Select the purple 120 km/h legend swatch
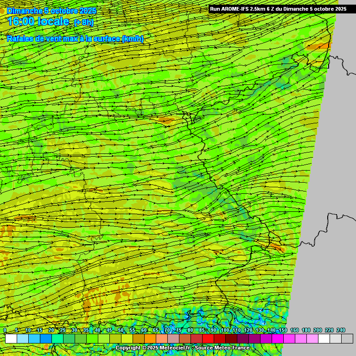 tap(254, 339)
